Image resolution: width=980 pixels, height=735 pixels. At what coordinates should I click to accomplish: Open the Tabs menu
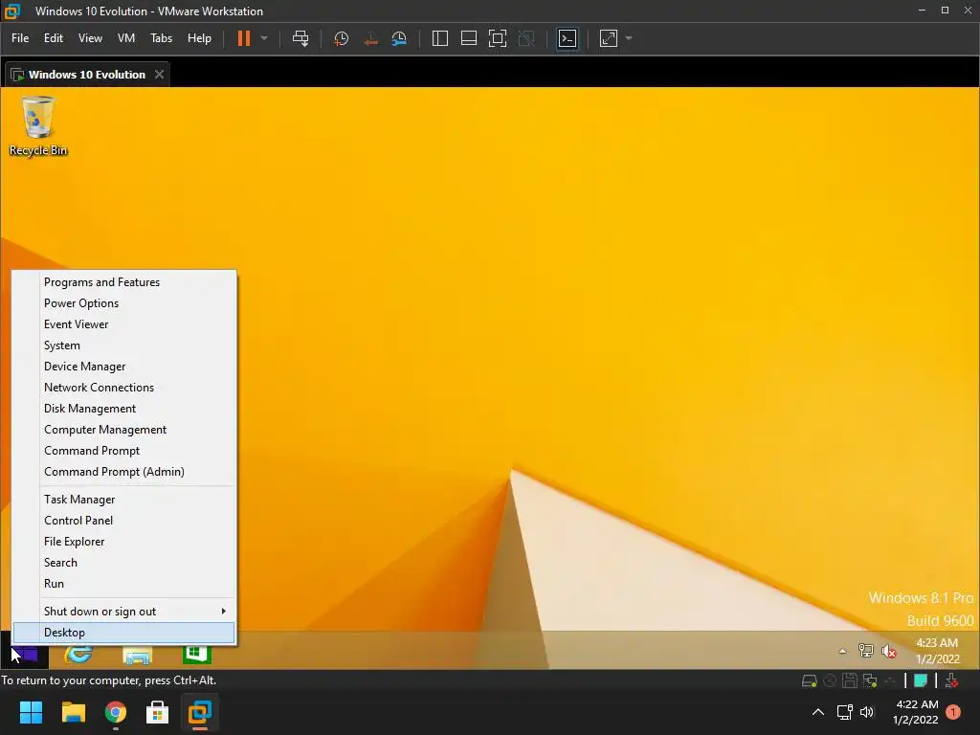pos(161,38)
